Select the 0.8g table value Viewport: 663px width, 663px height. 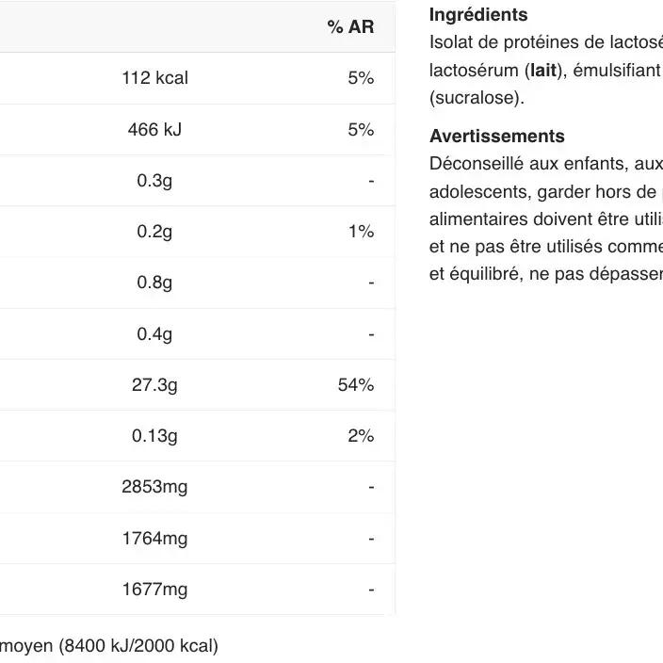pos(154,283)
